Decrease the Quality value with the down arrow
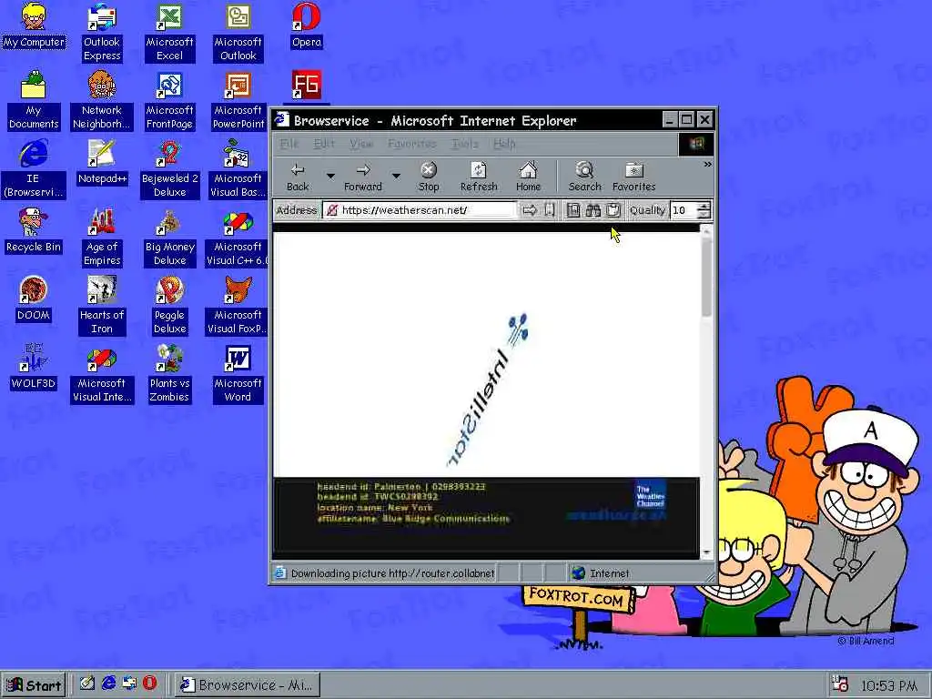Image resolution: width=932 pixels, height=699 pixels. (x=704, y=214)
